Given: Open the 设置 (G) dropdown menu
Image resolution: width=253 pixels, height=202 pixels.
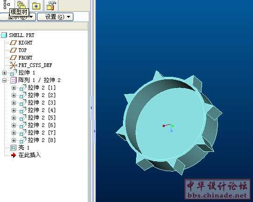Looking at the screenshot, I should point(55,17).
